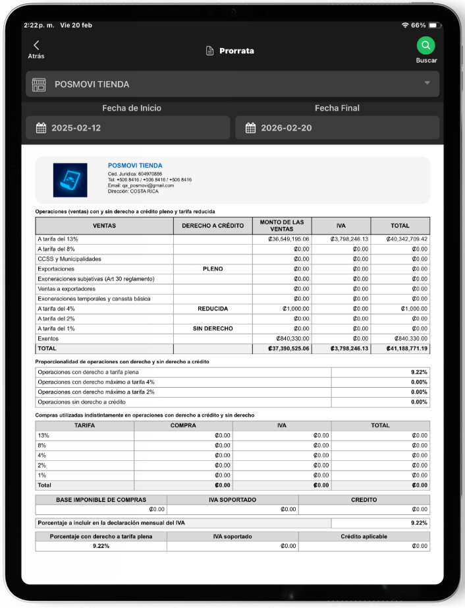The image size is (465, 608).
Task: Tap the MONTO DE LAS VENTAS column header
Action: [282, 226]
